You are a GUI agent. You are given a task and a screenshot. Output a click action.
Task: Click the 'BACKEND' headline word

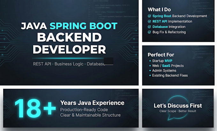69,37
